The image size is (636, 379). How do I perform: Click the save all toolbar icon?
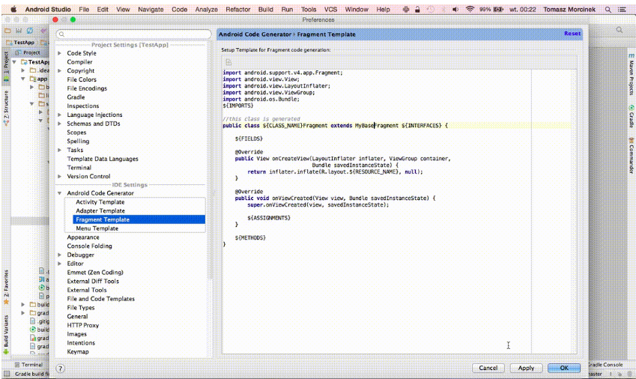[19, 31]
